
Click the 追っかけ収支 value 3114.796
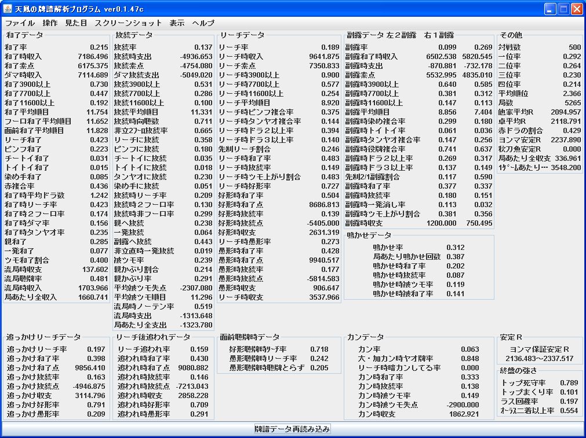click(x=90, y=395)
